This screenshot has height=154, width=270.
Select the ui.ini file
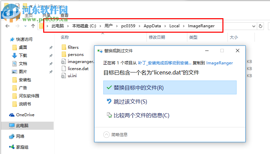pyautogui.click(x=72, y=75)
